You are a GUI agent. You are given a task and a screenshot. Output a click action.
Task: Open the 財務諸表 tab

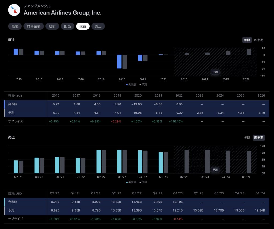click(x=33, y=26)
